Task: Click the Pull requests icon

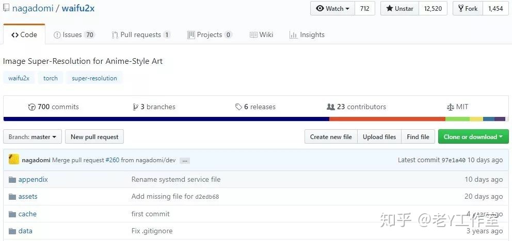Action: point(115,35)
